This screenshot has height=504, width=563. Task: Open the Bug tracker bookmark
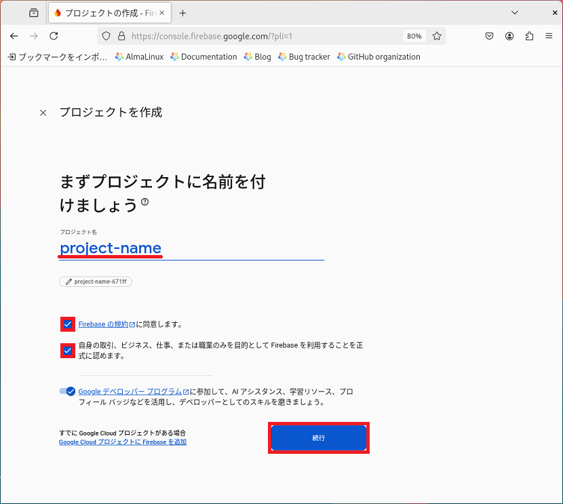pyautogui.click(x=304, y=57)
